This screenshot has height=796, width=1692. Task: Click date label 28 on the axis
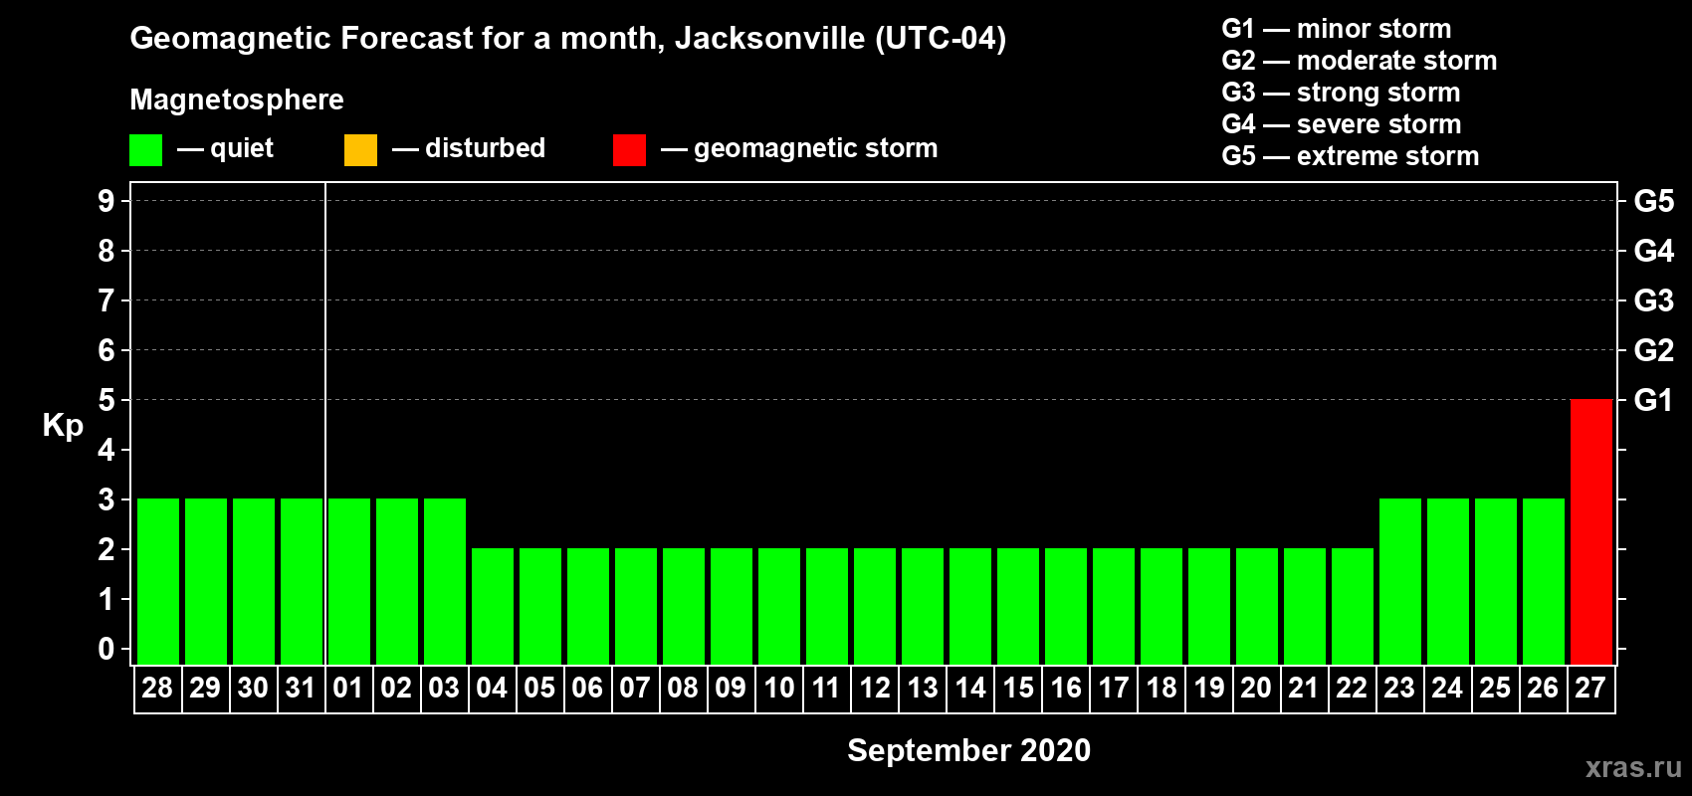click(157, 688)
